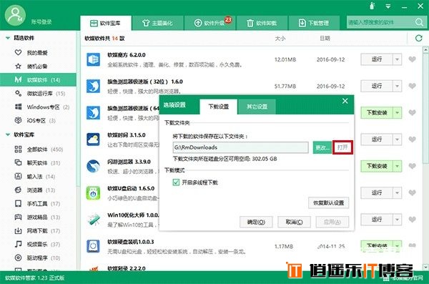
Task: Collapse the 精选软件 sidebar group
Action: (8, 38)
